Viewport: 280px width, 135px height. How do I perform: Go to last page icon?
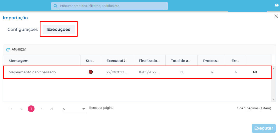52,109
